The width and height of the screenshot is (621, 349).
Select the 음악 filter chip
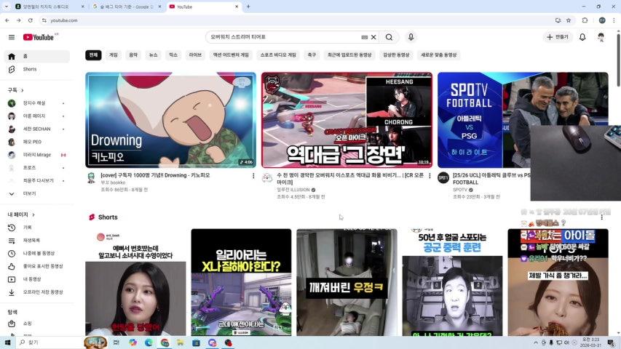coord(133,55)
